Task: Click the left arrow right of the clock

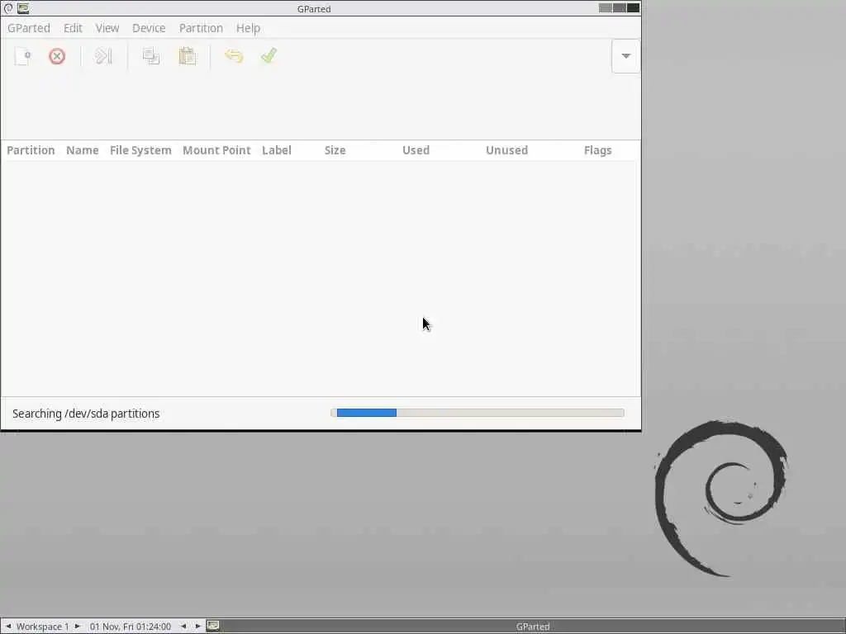Action: click(x=183, y=626)
